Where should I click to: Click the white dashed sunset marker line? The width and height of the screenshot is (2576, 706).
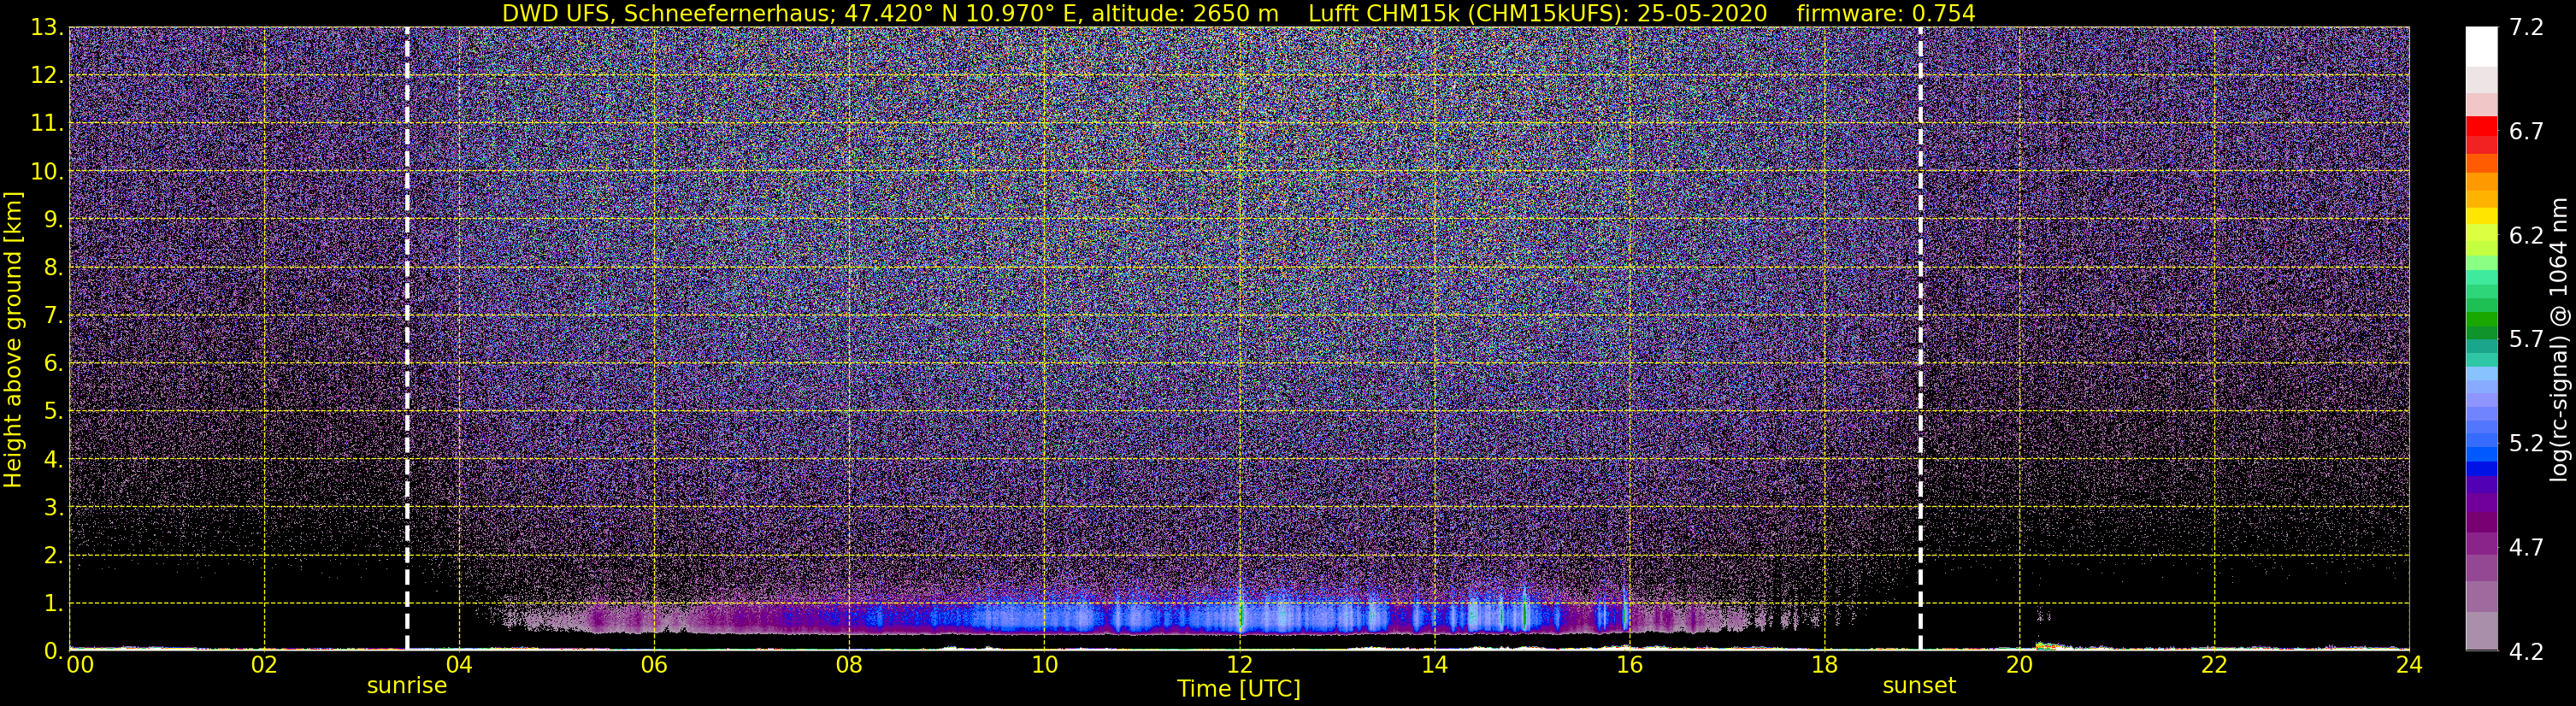pyautogui.click(x=1920, y=339)
